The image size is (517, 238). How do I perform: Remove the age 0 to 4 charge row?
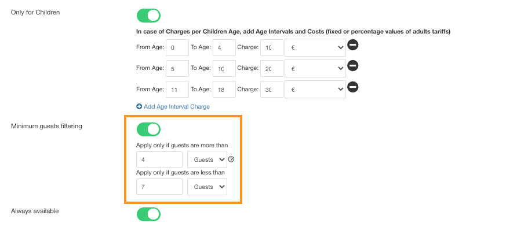[353, 44]
